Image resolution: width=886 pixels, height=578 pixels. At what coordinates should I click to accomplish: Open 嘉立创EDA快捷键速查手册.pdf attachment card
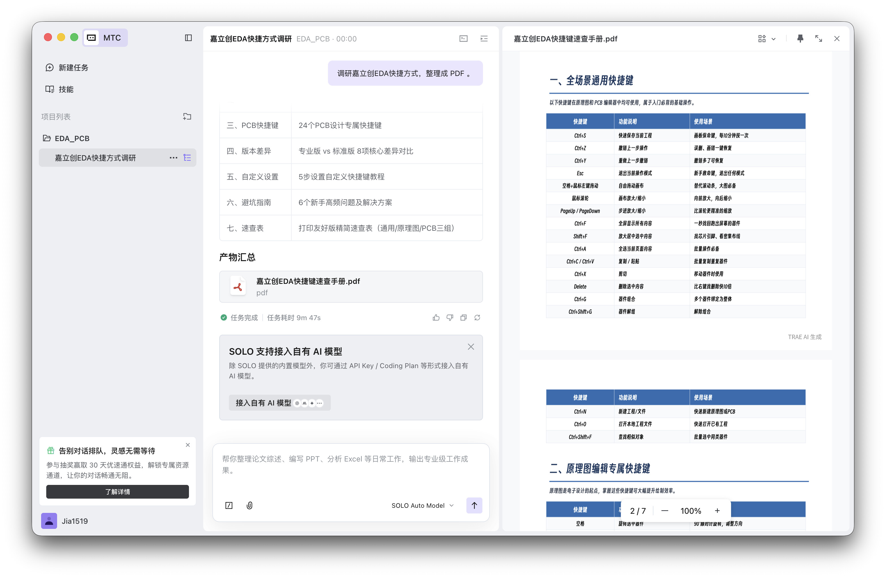coord(351,287)
